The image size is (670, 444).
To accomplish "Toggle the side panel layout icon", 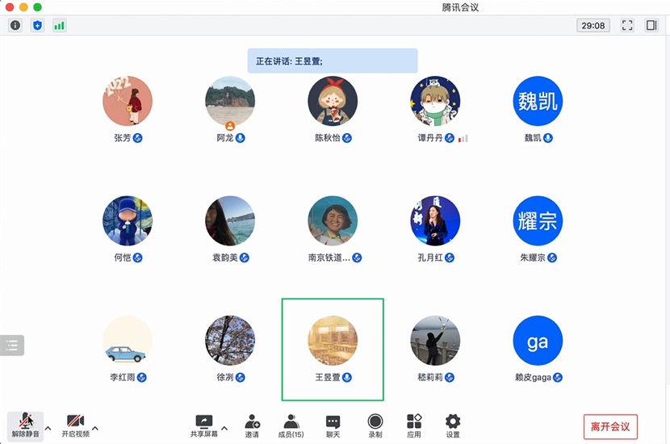I will (651, 25).
